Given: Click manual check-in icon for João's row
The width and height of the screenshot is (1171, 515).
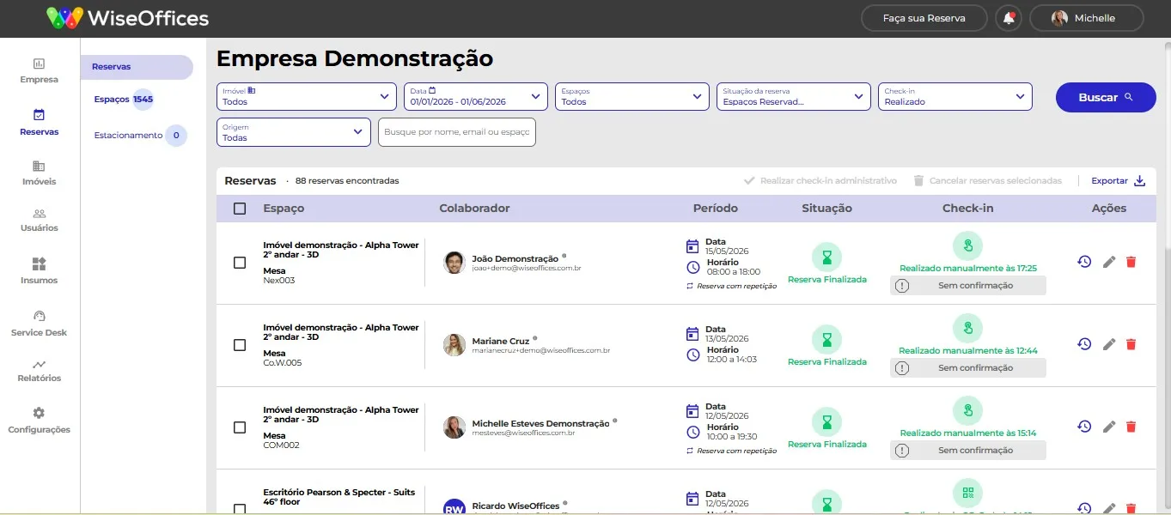Looking at the screenshot, I should 967,246.
